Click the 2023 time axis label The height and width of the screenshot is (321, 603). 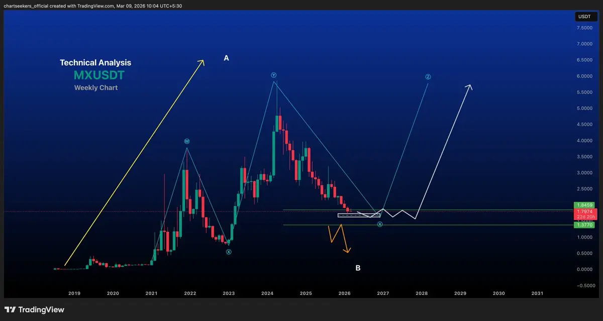(229, 293)
